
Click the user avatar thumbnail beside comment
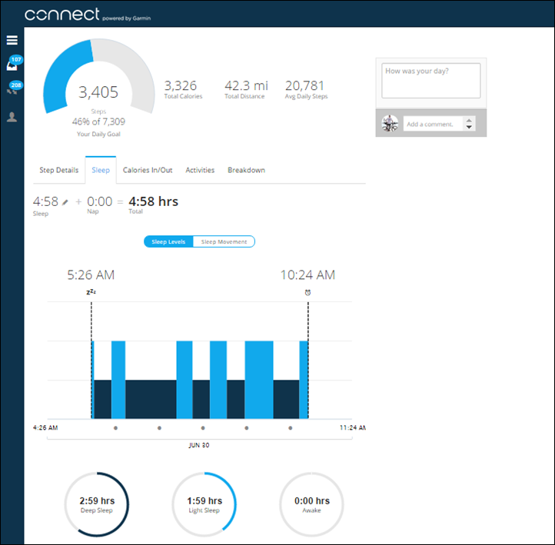point(390,124)
